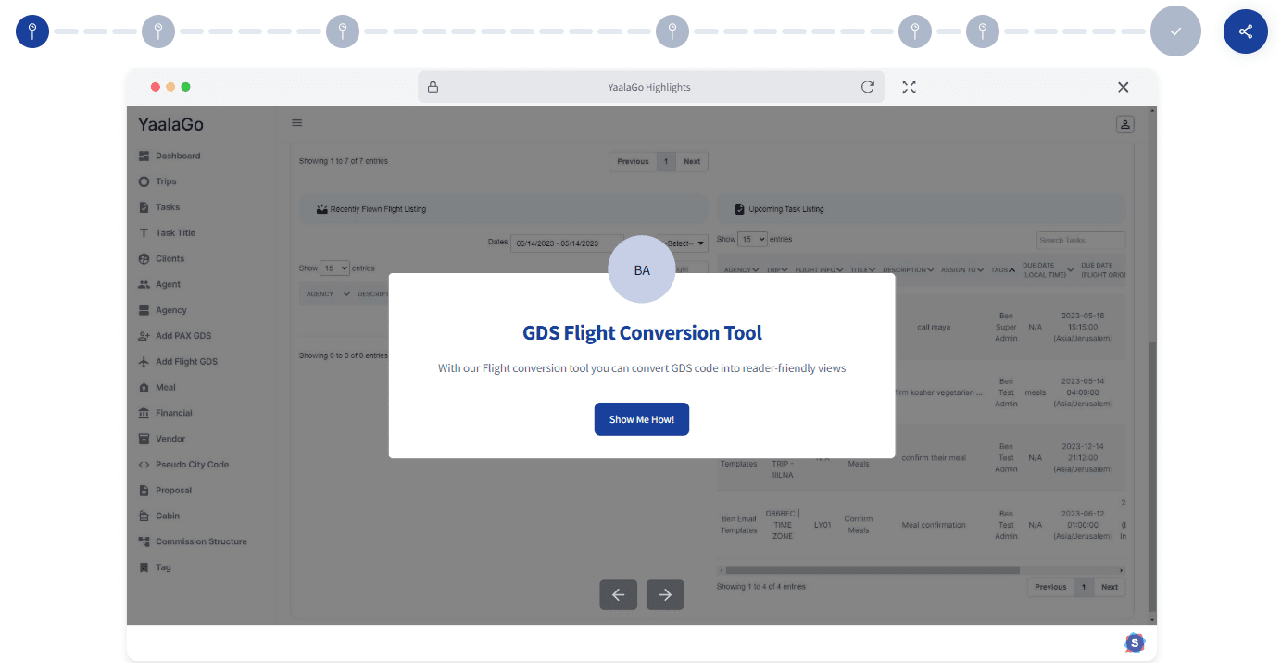Open the Select dropdown next to dates
Image resolution: width=1281 pixels, height=672 pixels.
click(686, 243)
